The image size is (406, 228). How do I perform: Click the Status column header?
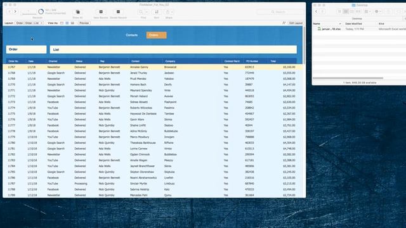point(79,61)
